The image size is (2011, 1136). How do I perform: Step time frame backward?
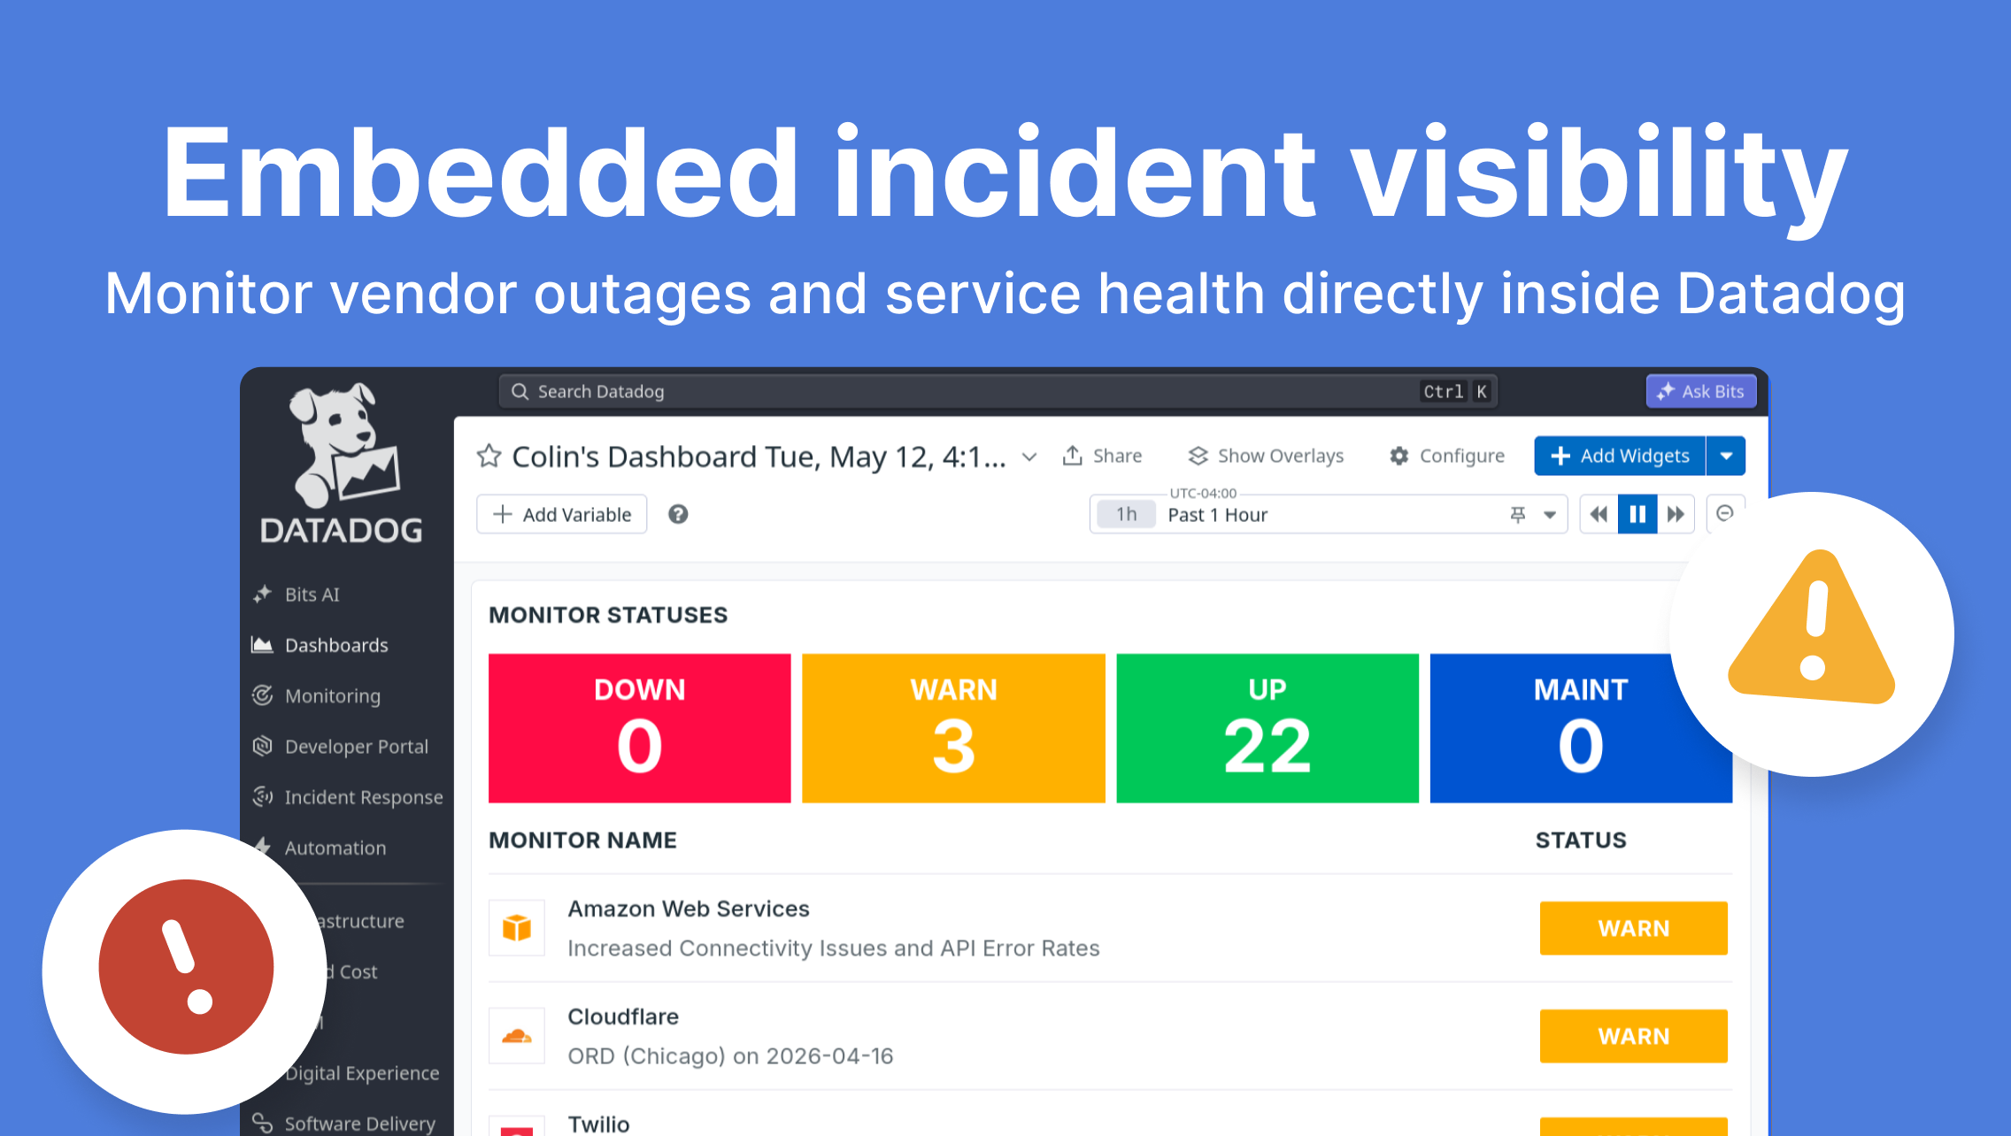(1599, 514)
